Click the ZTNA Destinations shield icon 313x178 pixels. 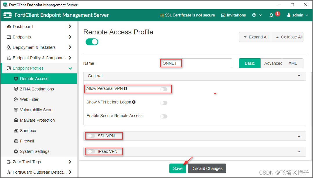tap(16, 89)
